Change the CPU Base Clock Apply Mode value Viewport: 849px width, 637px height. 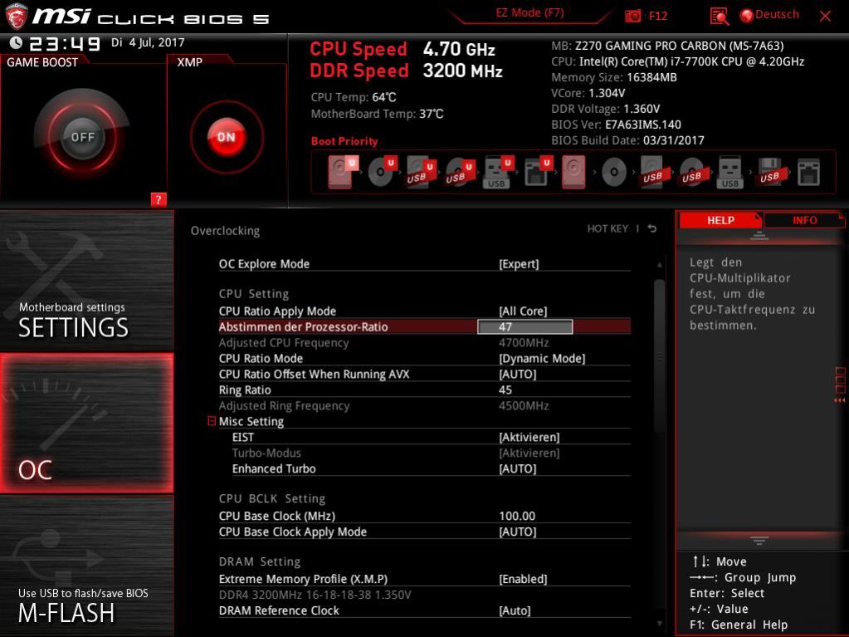coord(518,532)
